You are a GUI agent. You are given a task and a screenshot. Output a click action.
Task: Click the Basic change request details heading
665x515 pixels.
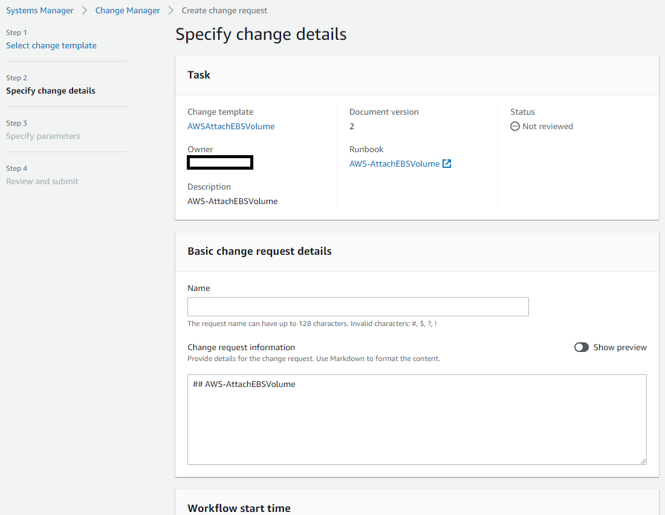(259, 251)
